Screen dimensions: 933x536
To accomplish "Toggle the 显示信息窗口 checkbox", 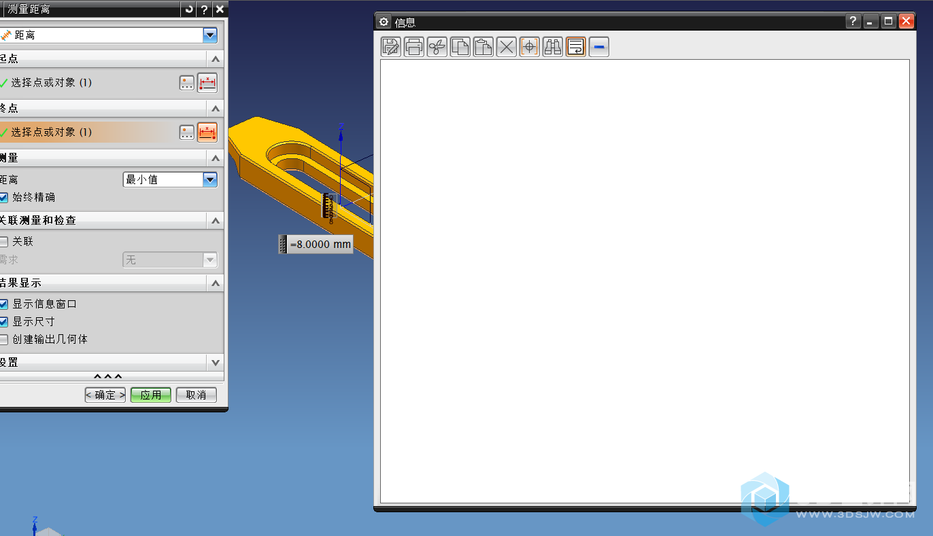I will click(x=4, y=304).
